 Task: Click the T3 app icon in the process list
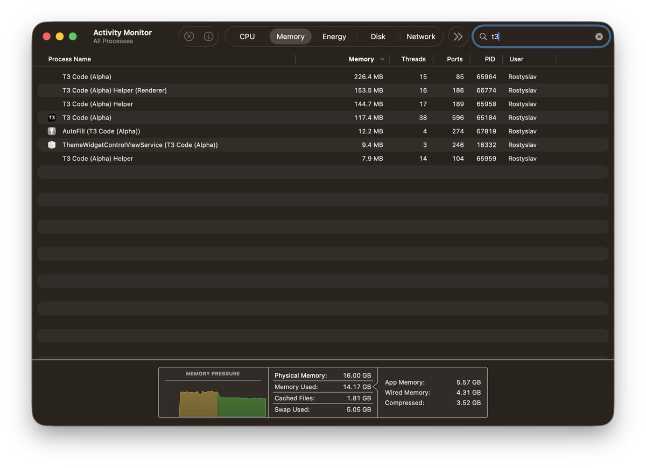click(x=52, y=118)
